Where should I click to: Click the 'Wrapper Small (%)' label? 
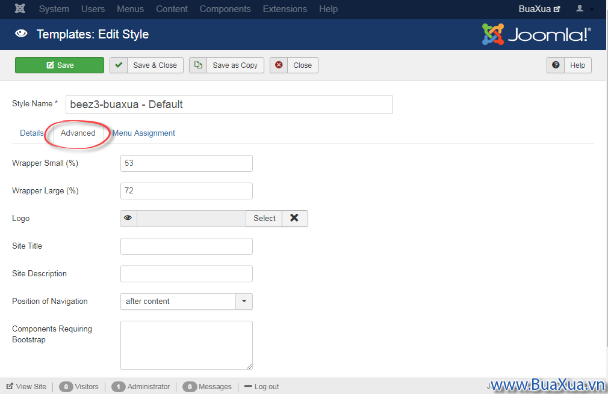click(x=45, y=163)
